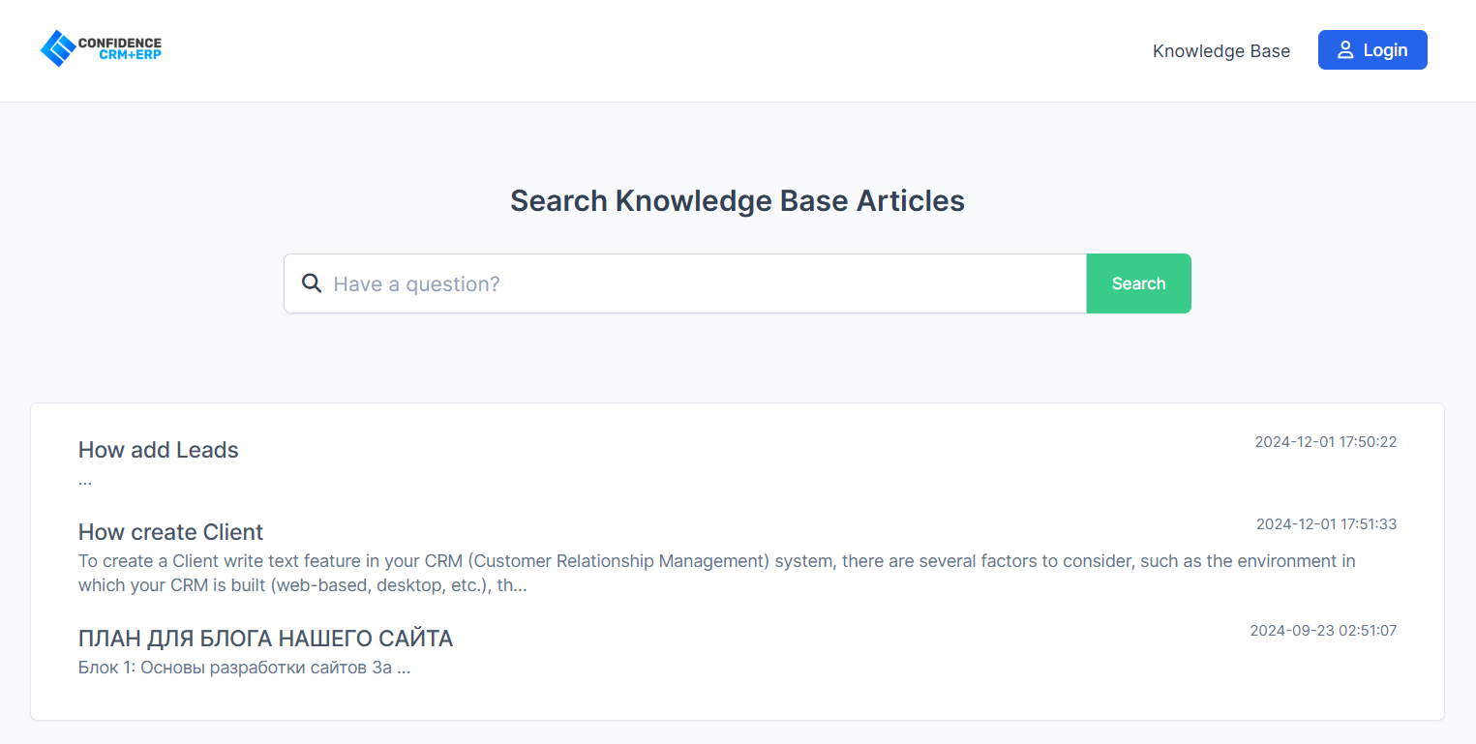Click the 2024-09-23 02:51:07 timestamp
The width and height of the screenshot is (1476, 744).
pyautogui.click(x=1323, y=631)
